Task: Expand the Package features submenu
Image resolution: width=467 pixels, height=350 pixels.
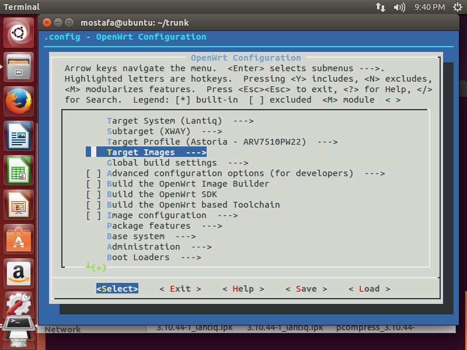Action: [165, 226]
